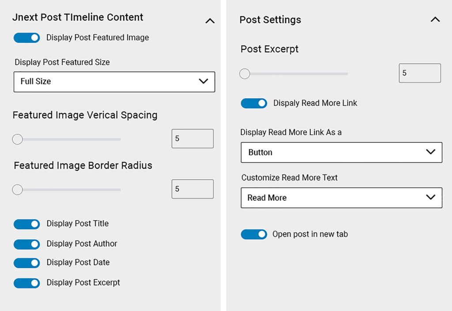Collapse the Jnext Post Timeline Content panel
This screenshot has width=452, height=311.
click(x=210, y=21)
